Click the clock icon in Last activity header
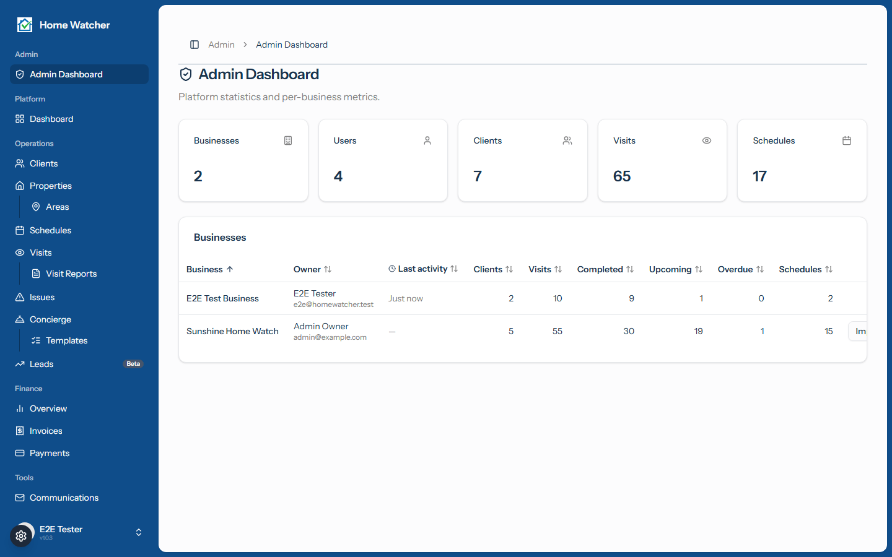This screenshot has height=557, width=892. [392, 269]
